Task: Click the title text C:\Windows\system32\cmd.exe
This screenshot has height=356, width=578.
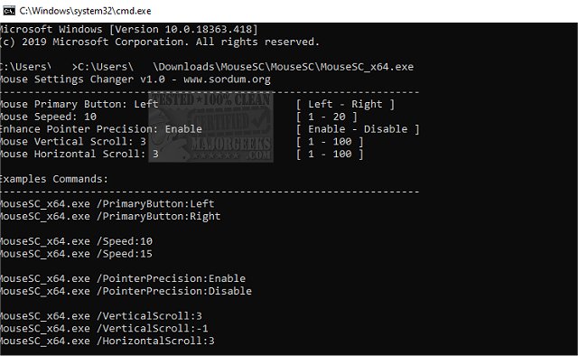Action: 85,11
